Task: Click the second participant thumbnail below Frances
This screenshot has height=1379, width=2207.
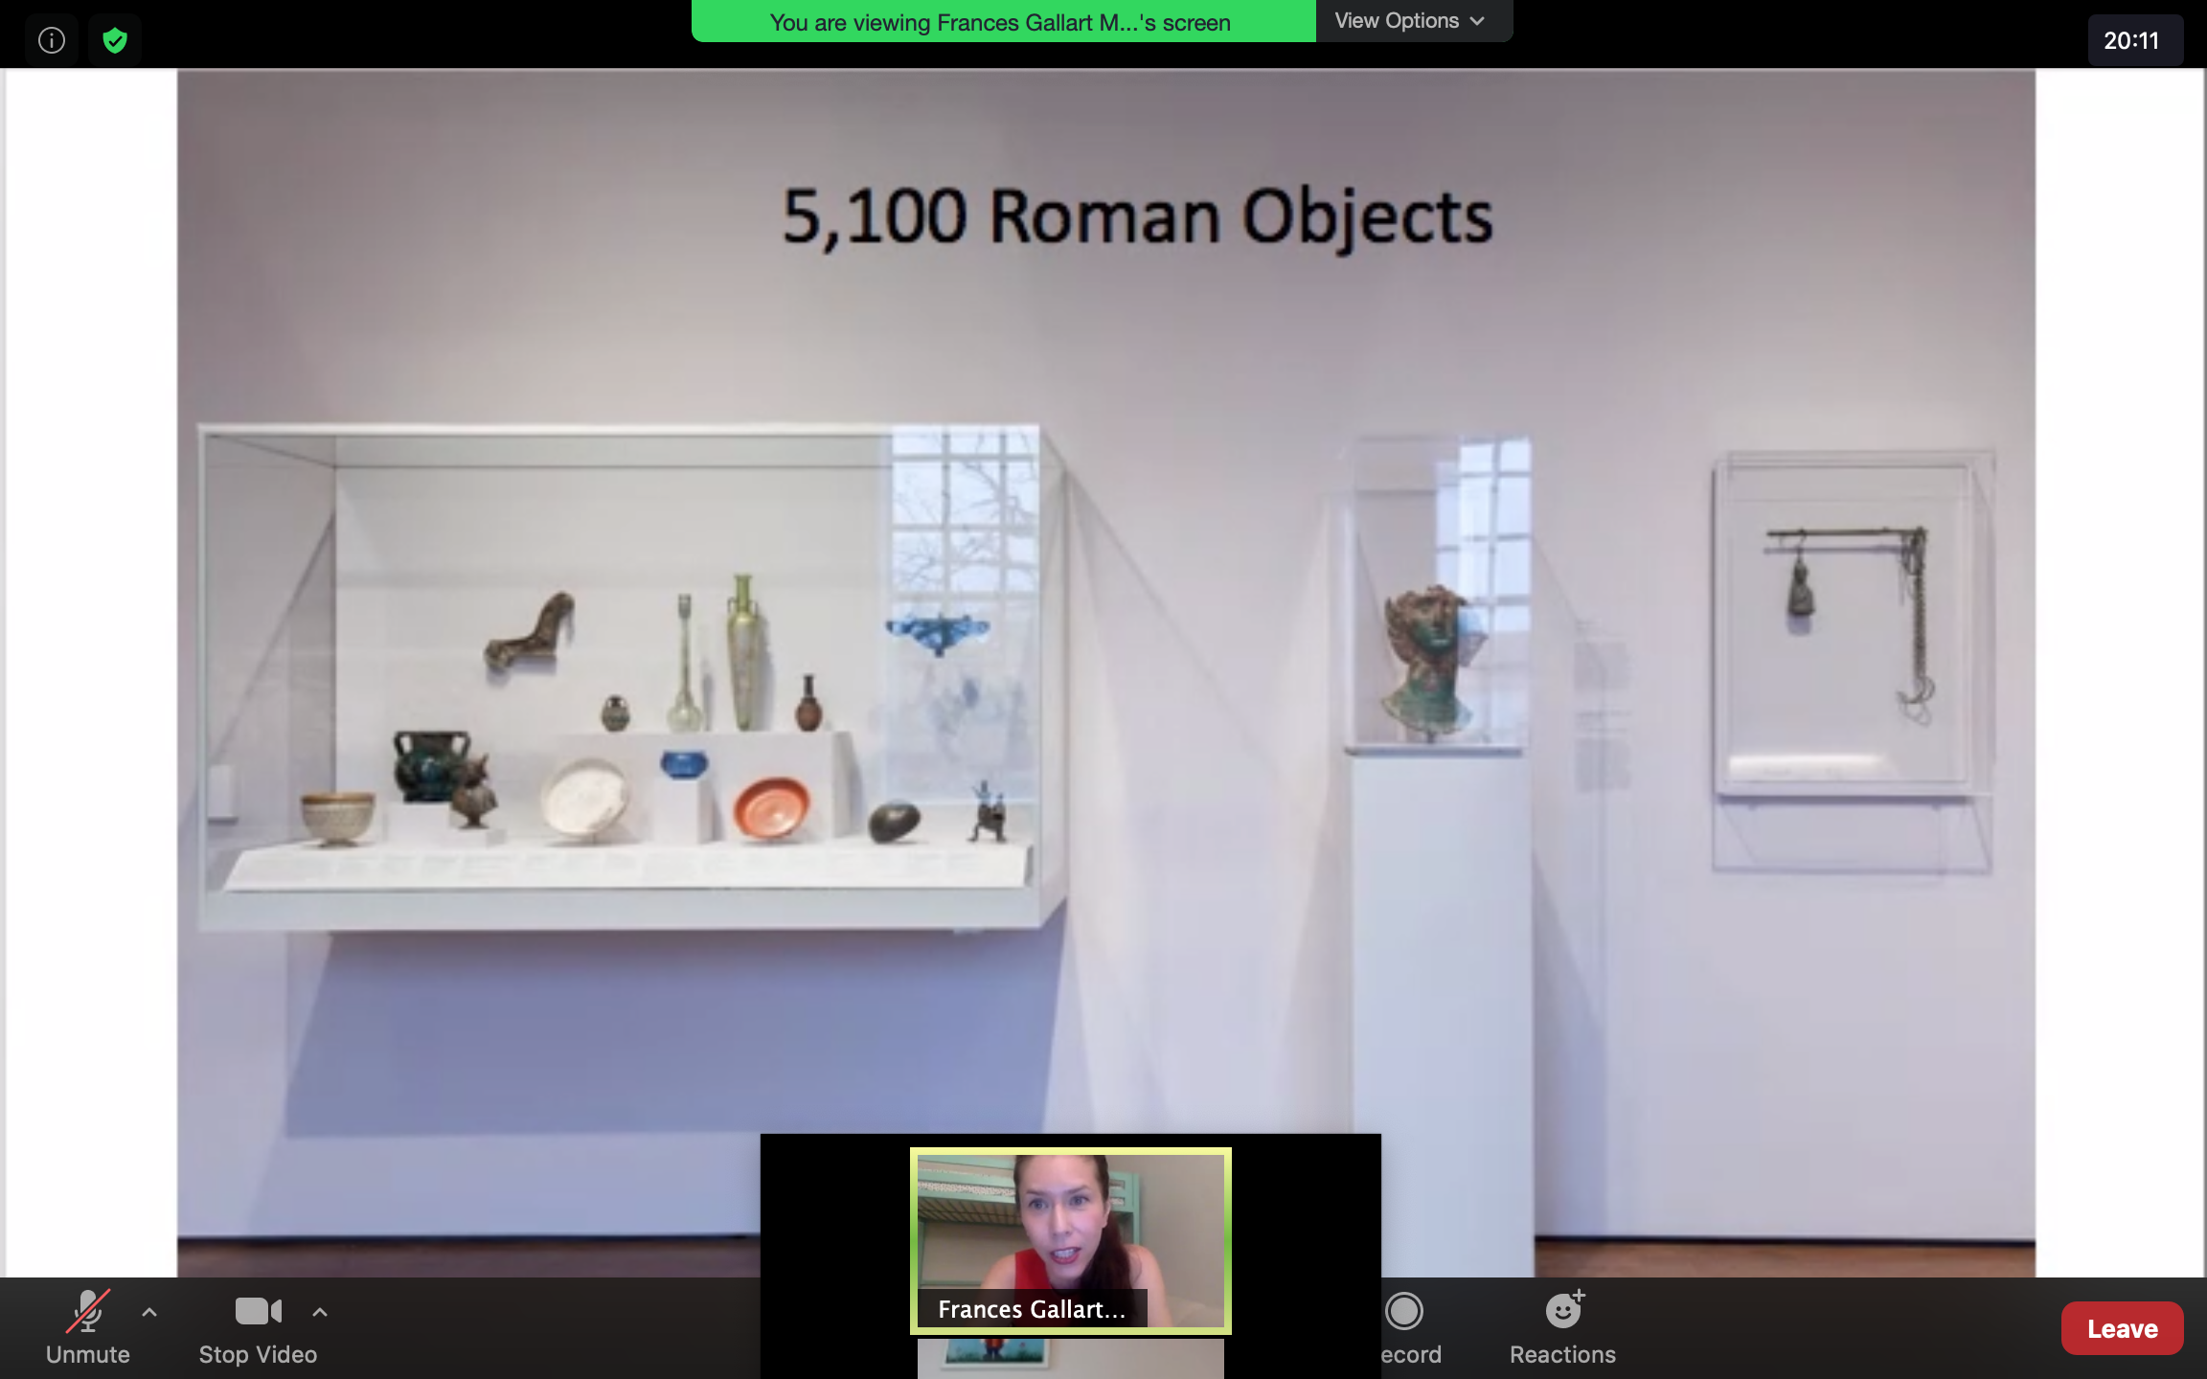Action: pyautogui.click(x=1070, y=1358)
